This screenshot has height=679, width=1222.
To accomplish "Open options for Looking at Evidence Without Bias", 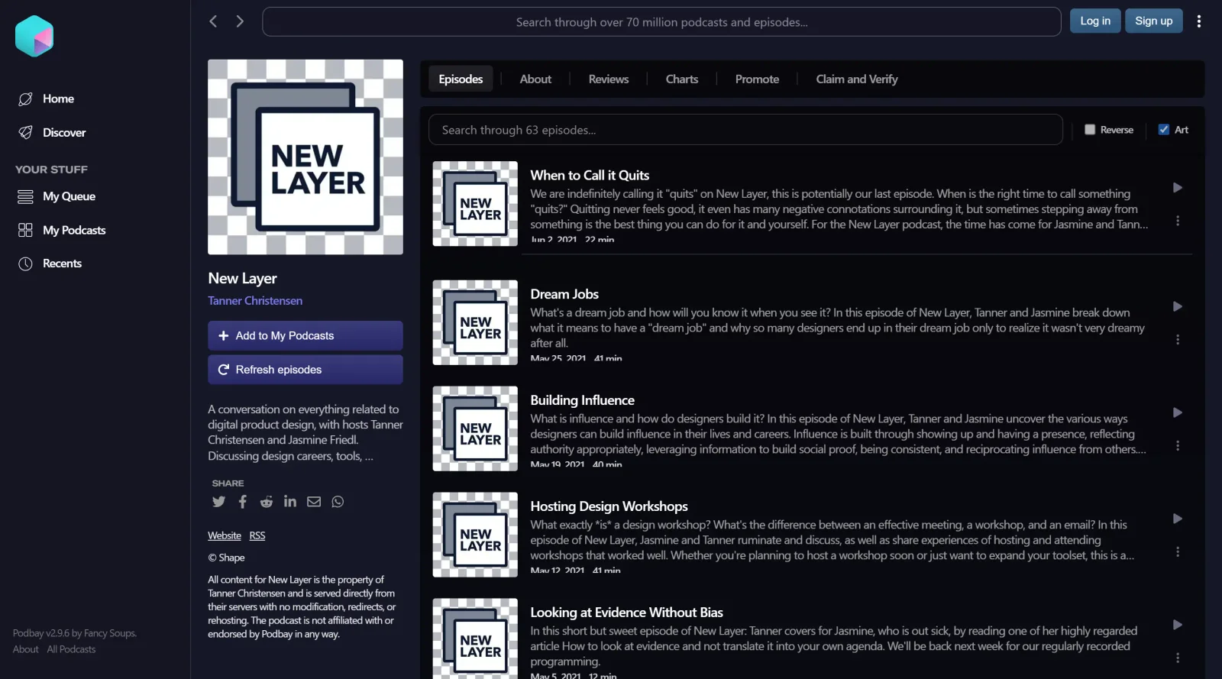I will [x=1178, y=658].
